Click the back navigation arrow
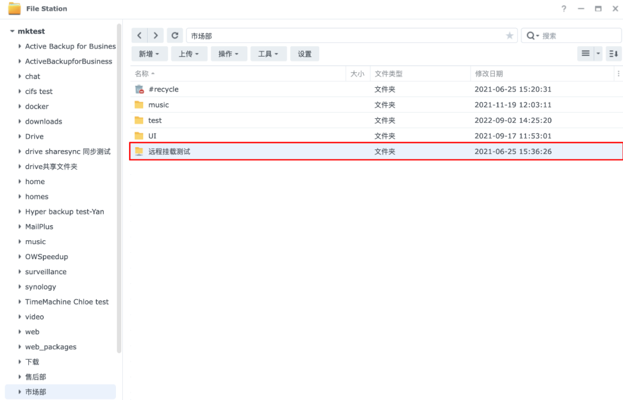Image resolution: width=623 pixels, height=400 pixels. [139, 35]
